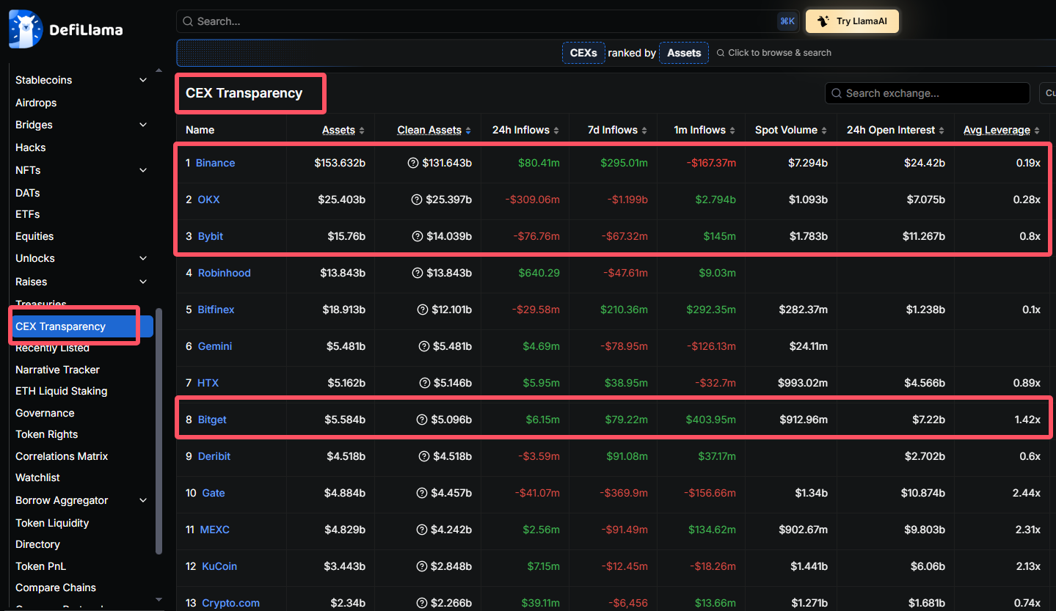Open Airdrops in the sidebar
The image size is (1056, 611).
[x=36, y=103]
